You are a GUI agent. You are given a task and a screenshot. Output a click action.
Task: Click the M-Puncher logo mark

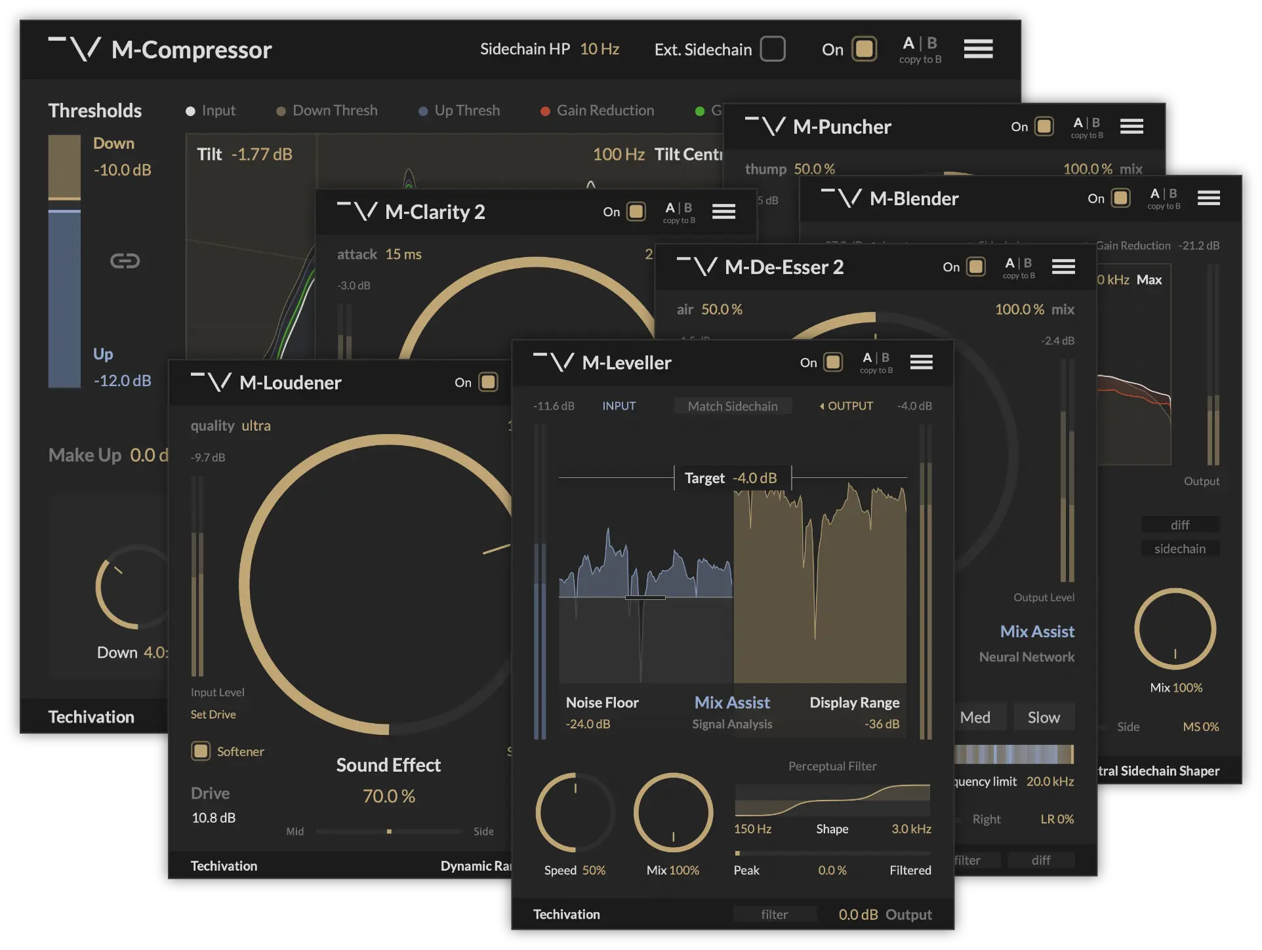coord(765,126)
